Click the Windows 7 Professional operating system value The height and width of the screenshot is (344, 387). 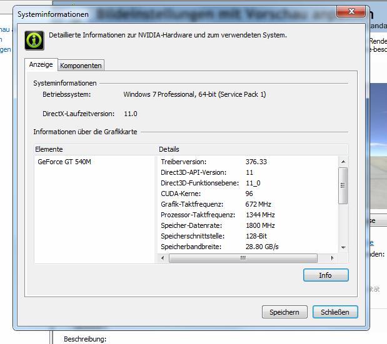(x=194, y=94)
